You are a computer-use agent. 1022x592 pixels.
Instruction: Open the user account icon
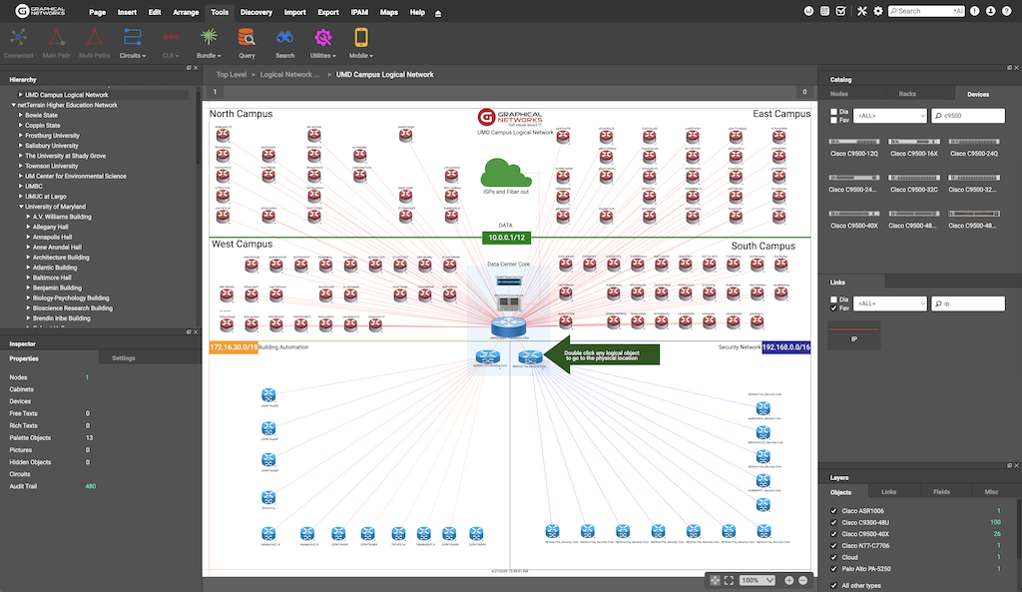coord(991,11)
